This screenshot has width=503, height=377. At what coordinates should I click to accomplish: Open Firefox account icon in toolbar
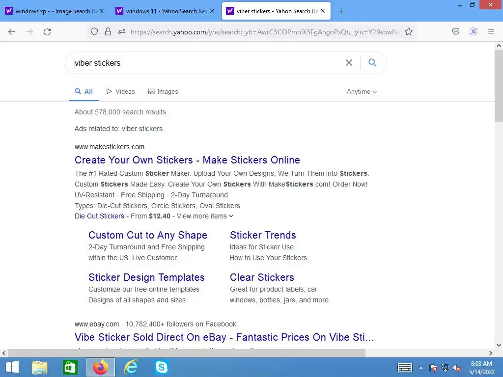(x=474, y=31)
